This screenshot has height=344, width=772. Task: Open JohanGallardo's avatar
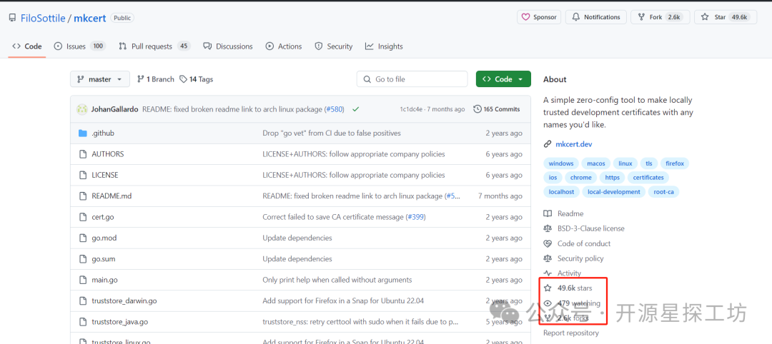tap(82, 109)
